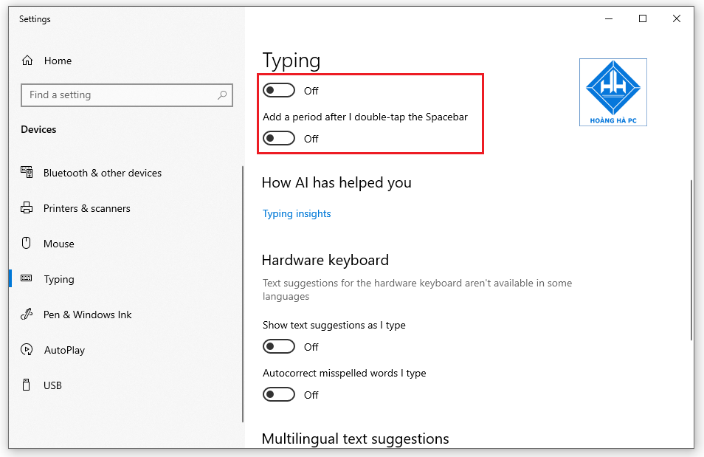The width and height of the screenshot is (704, 457).
Task: Open Pen & Windows Ink via its icon
Action: pos(27,315)
